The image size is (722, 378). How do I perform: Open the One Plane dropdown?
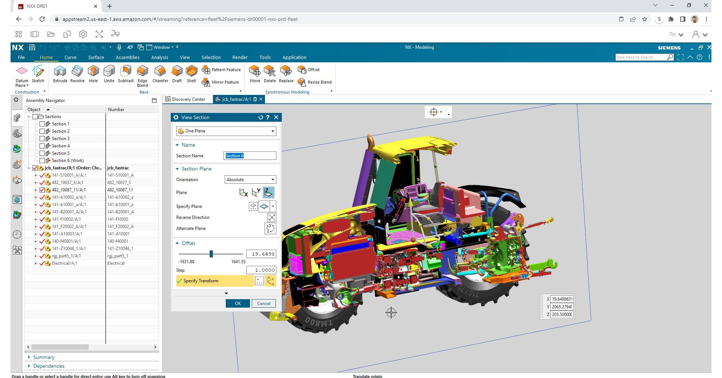(x=272, y=131)
